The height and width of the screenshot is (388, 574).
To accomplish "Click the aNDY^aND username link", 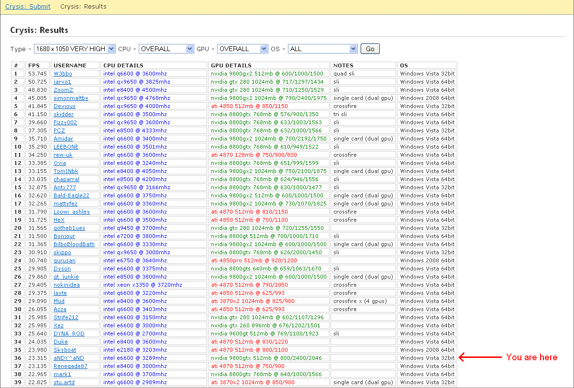I will (x=69, y=358).
